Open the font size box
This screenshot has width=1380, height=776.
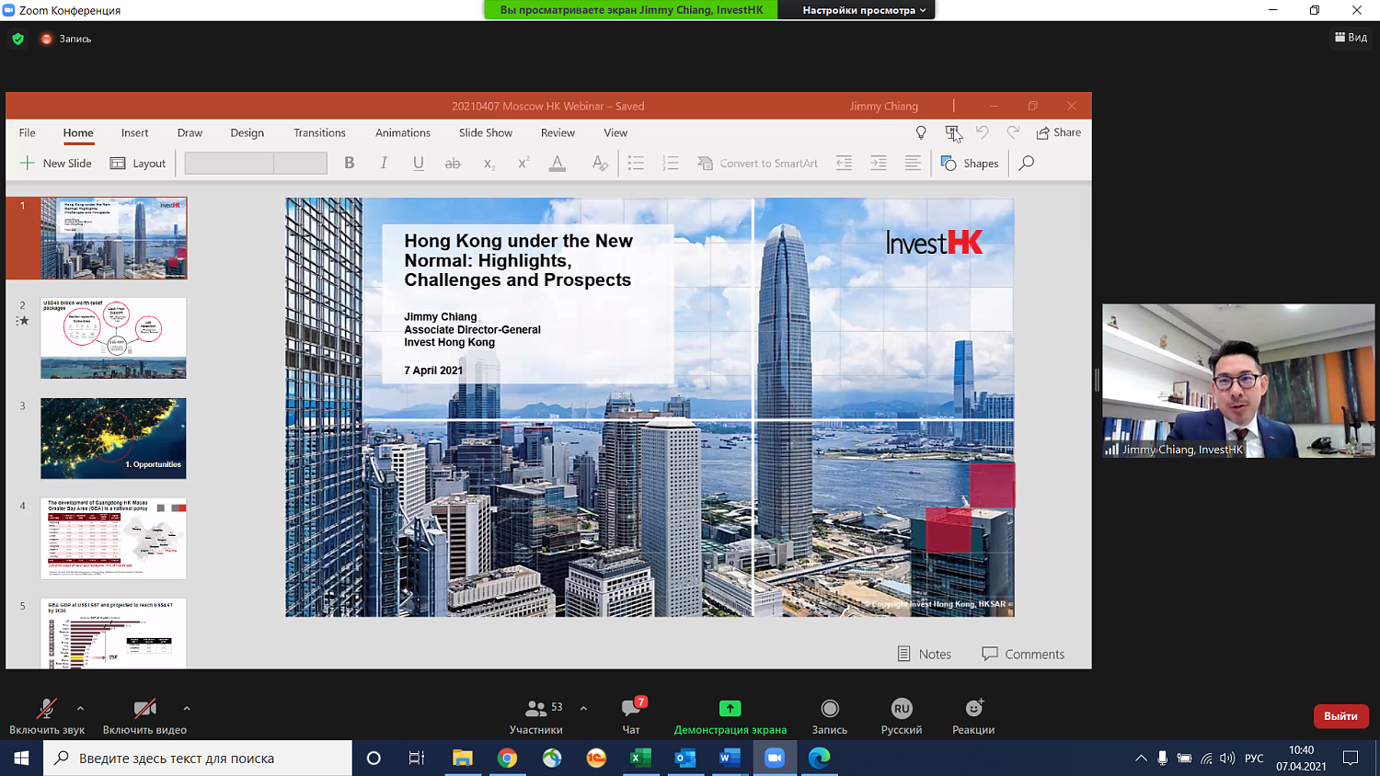coord(301,163)
